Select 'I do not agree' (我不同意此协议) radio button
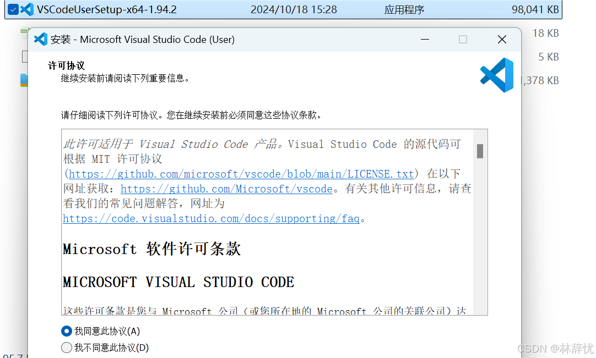Image resolution: width=596 pixels, height=358 pixels. point(67,348)
